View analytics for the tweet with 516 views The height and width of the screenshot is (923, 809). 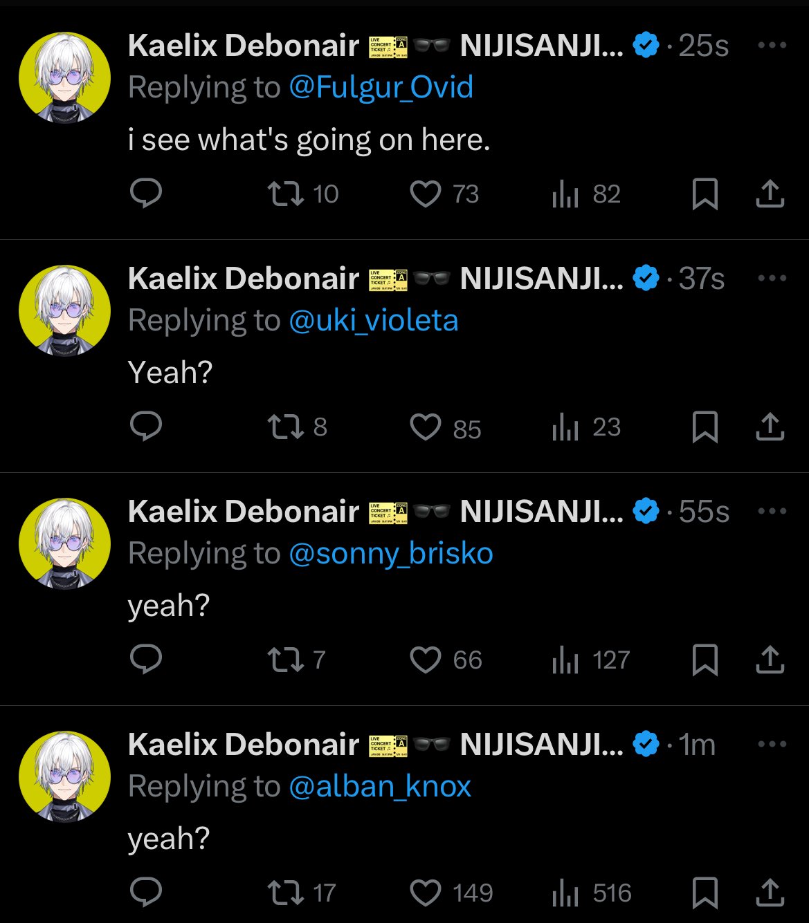(565, 893)
